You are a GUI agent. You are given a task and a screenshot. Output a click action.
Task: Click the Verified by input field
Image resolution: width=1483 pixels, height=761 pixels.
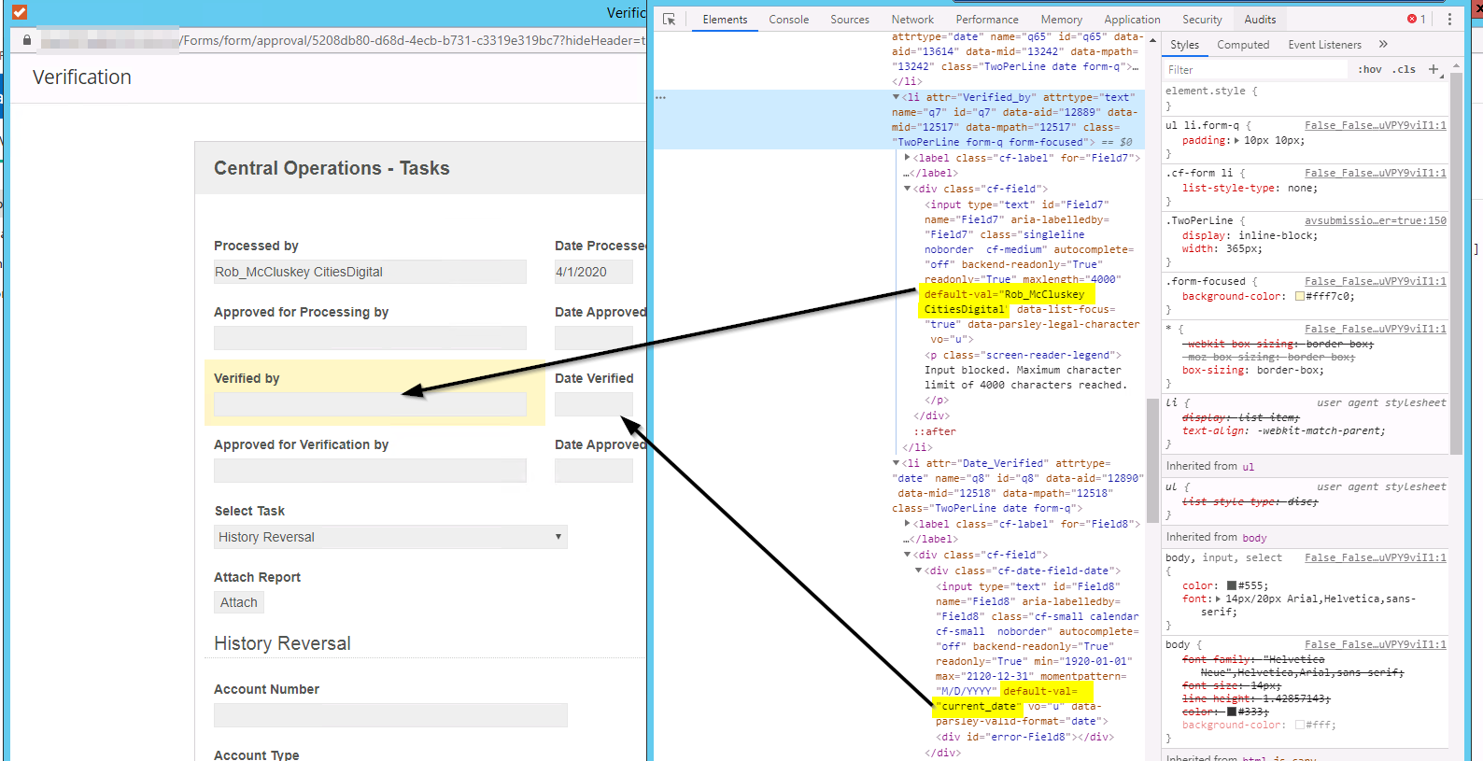(370, 404)
